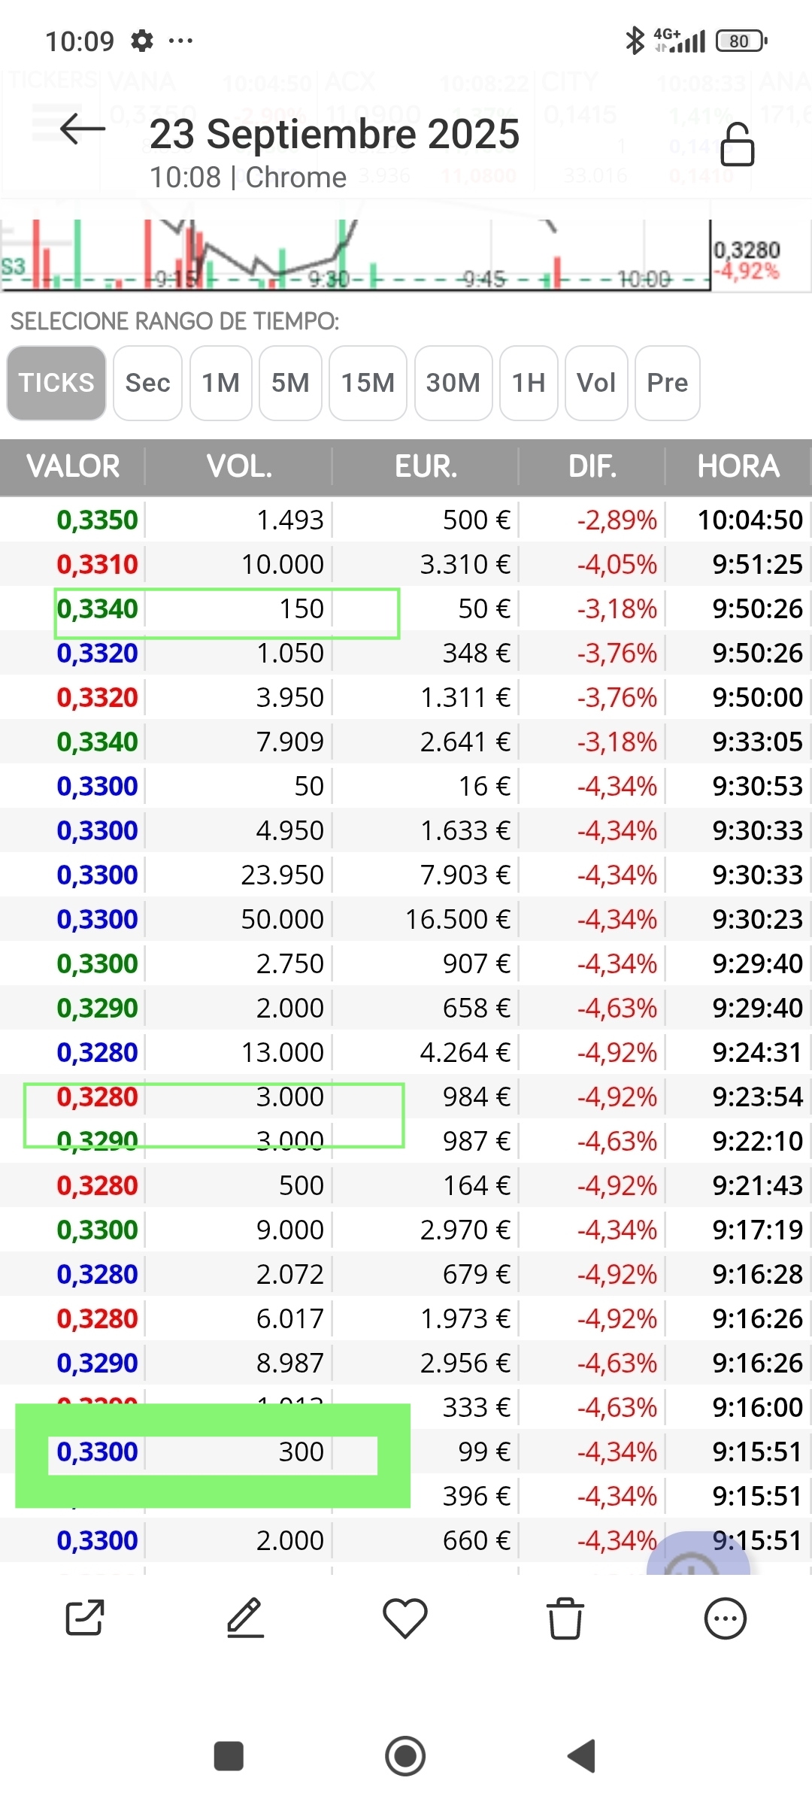This screenshot has width=812, height=1805.
Task: Tap the 4.264 € amount cell
Action: (465, 1052)
